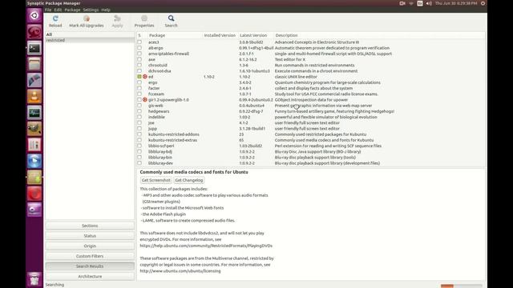This screenshot has width=513, height=288.
Task: Select the 'libbluray-dev' package row
Action: click(x=311, y=163)
